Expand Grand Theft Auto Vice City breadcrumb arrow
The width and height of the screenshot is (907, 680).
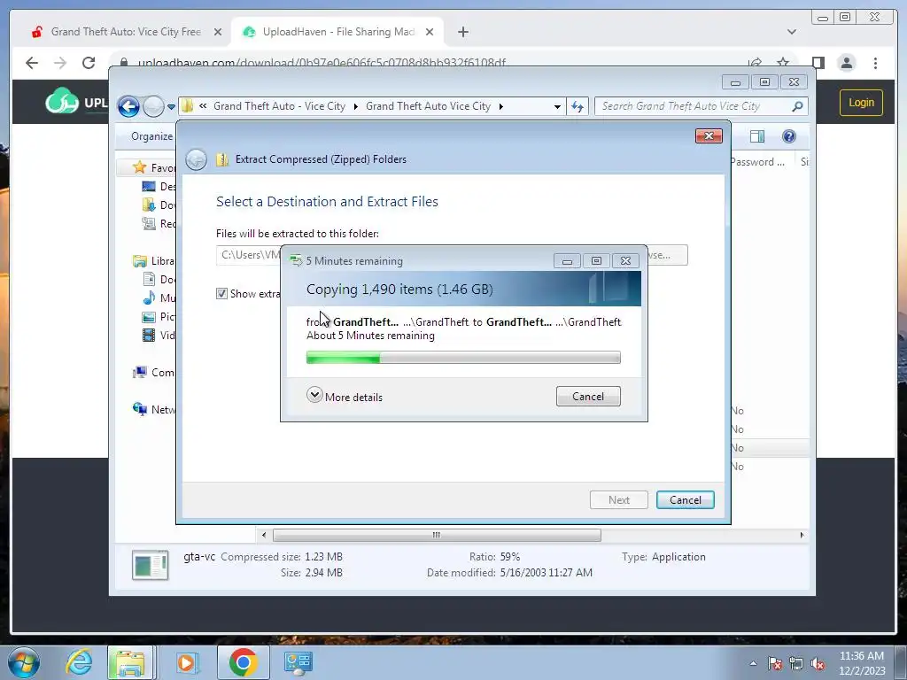coord(501,106)
